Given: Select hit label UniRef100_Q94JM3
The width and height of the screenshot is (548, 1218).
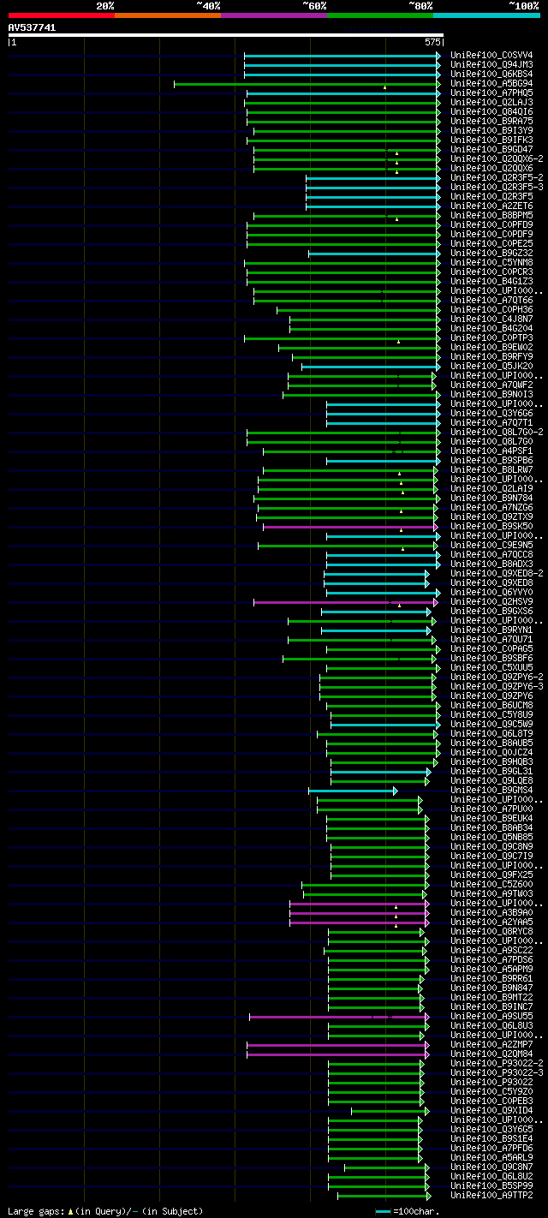Looking at the screenshot, I should (493, 64).
